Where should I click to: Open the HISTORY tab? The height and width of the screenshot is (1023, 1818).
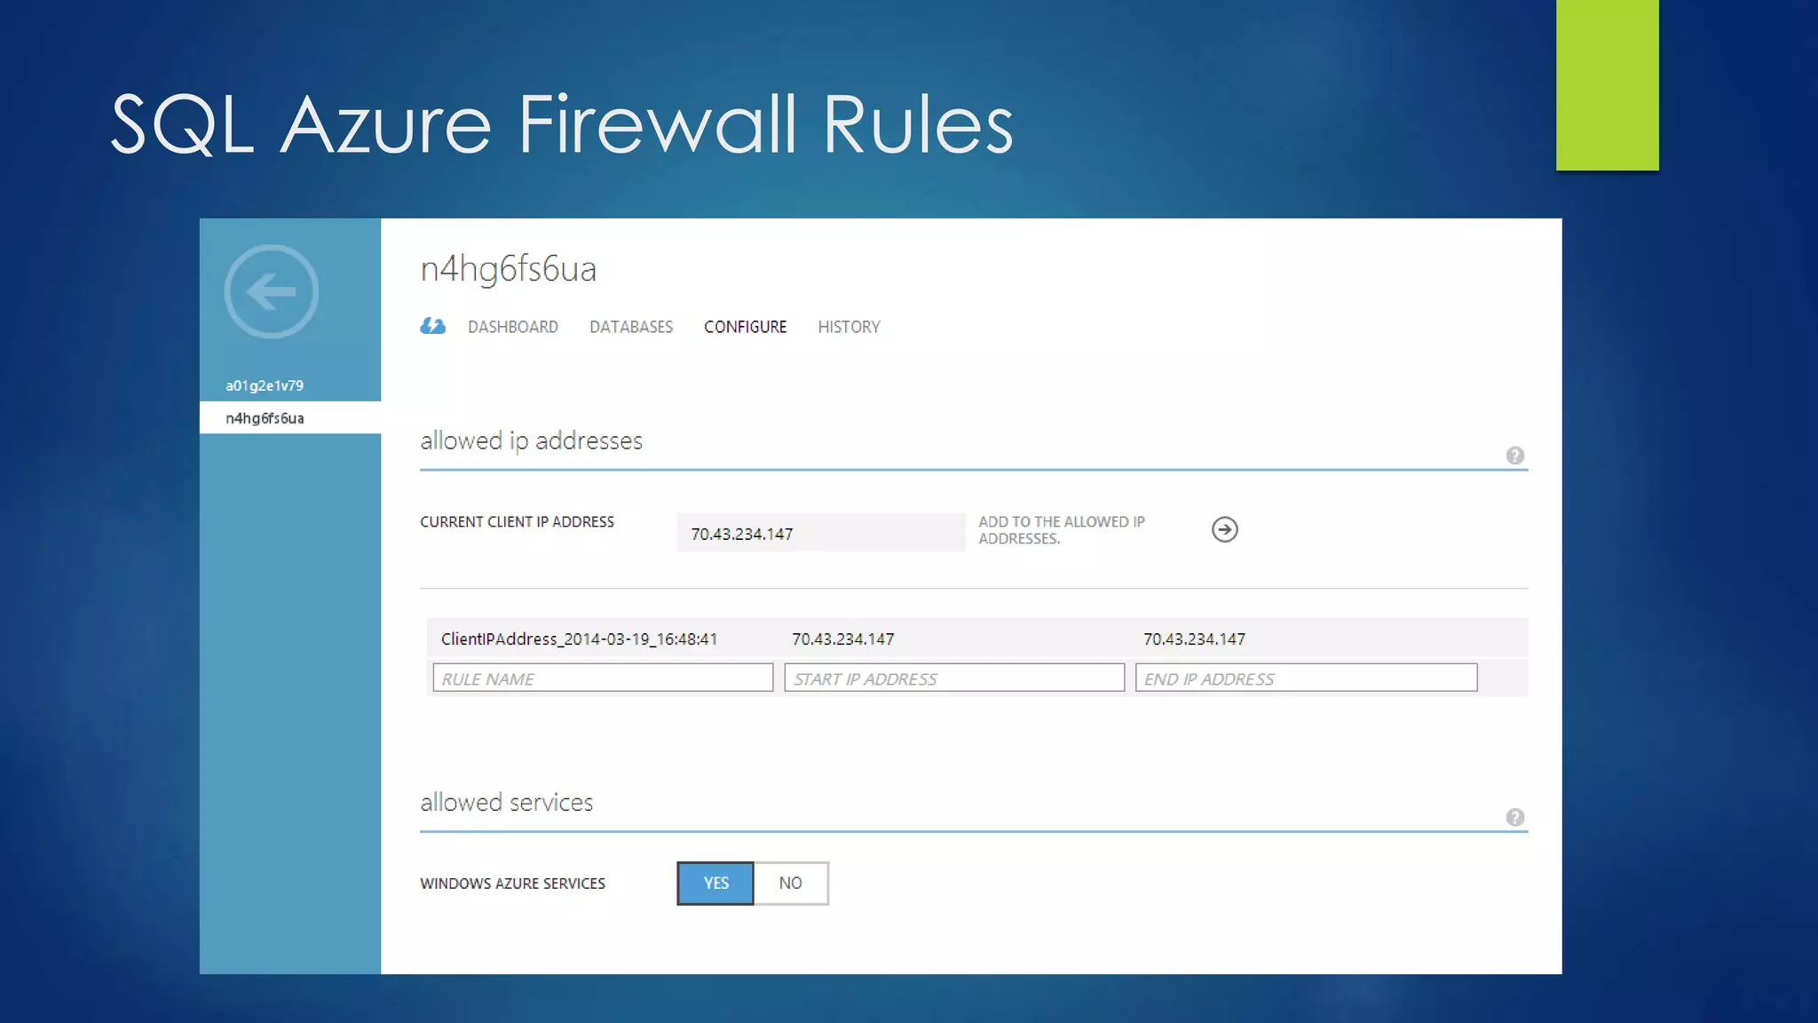pyautogui.click(x=849, y=327)
